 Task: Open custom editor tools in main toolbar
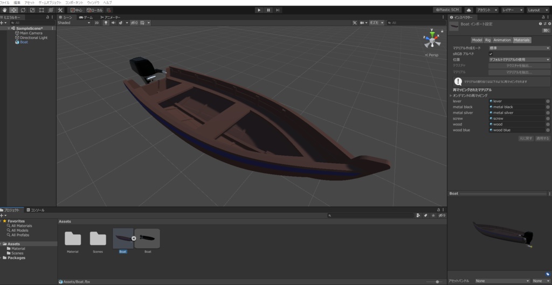pyautogui.click(x=60, y=10)
